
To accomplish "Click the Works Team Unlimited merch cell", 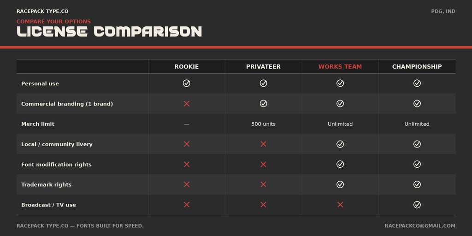I will [x=340, y=124].
